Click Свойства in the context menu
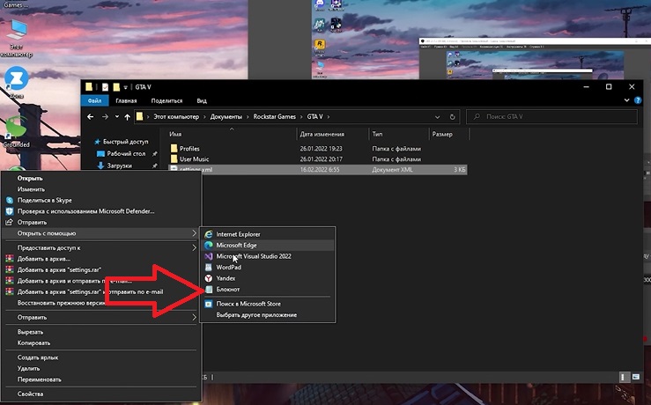Screen dimensions: 651x405 31,394
